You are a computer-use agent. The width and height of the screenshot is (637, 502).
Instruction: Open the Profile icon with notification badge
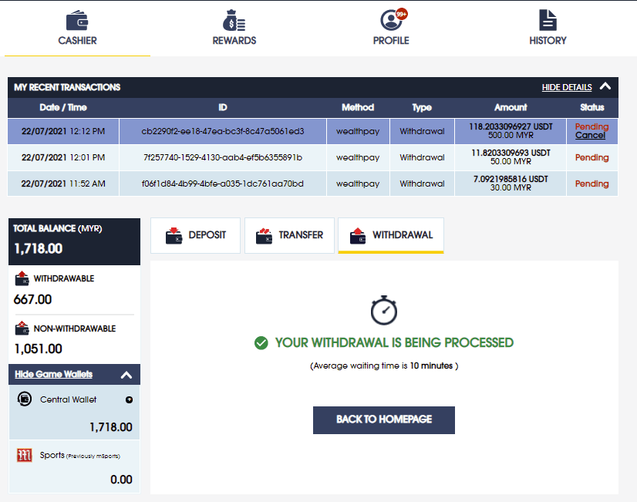[x=392, y=19]
